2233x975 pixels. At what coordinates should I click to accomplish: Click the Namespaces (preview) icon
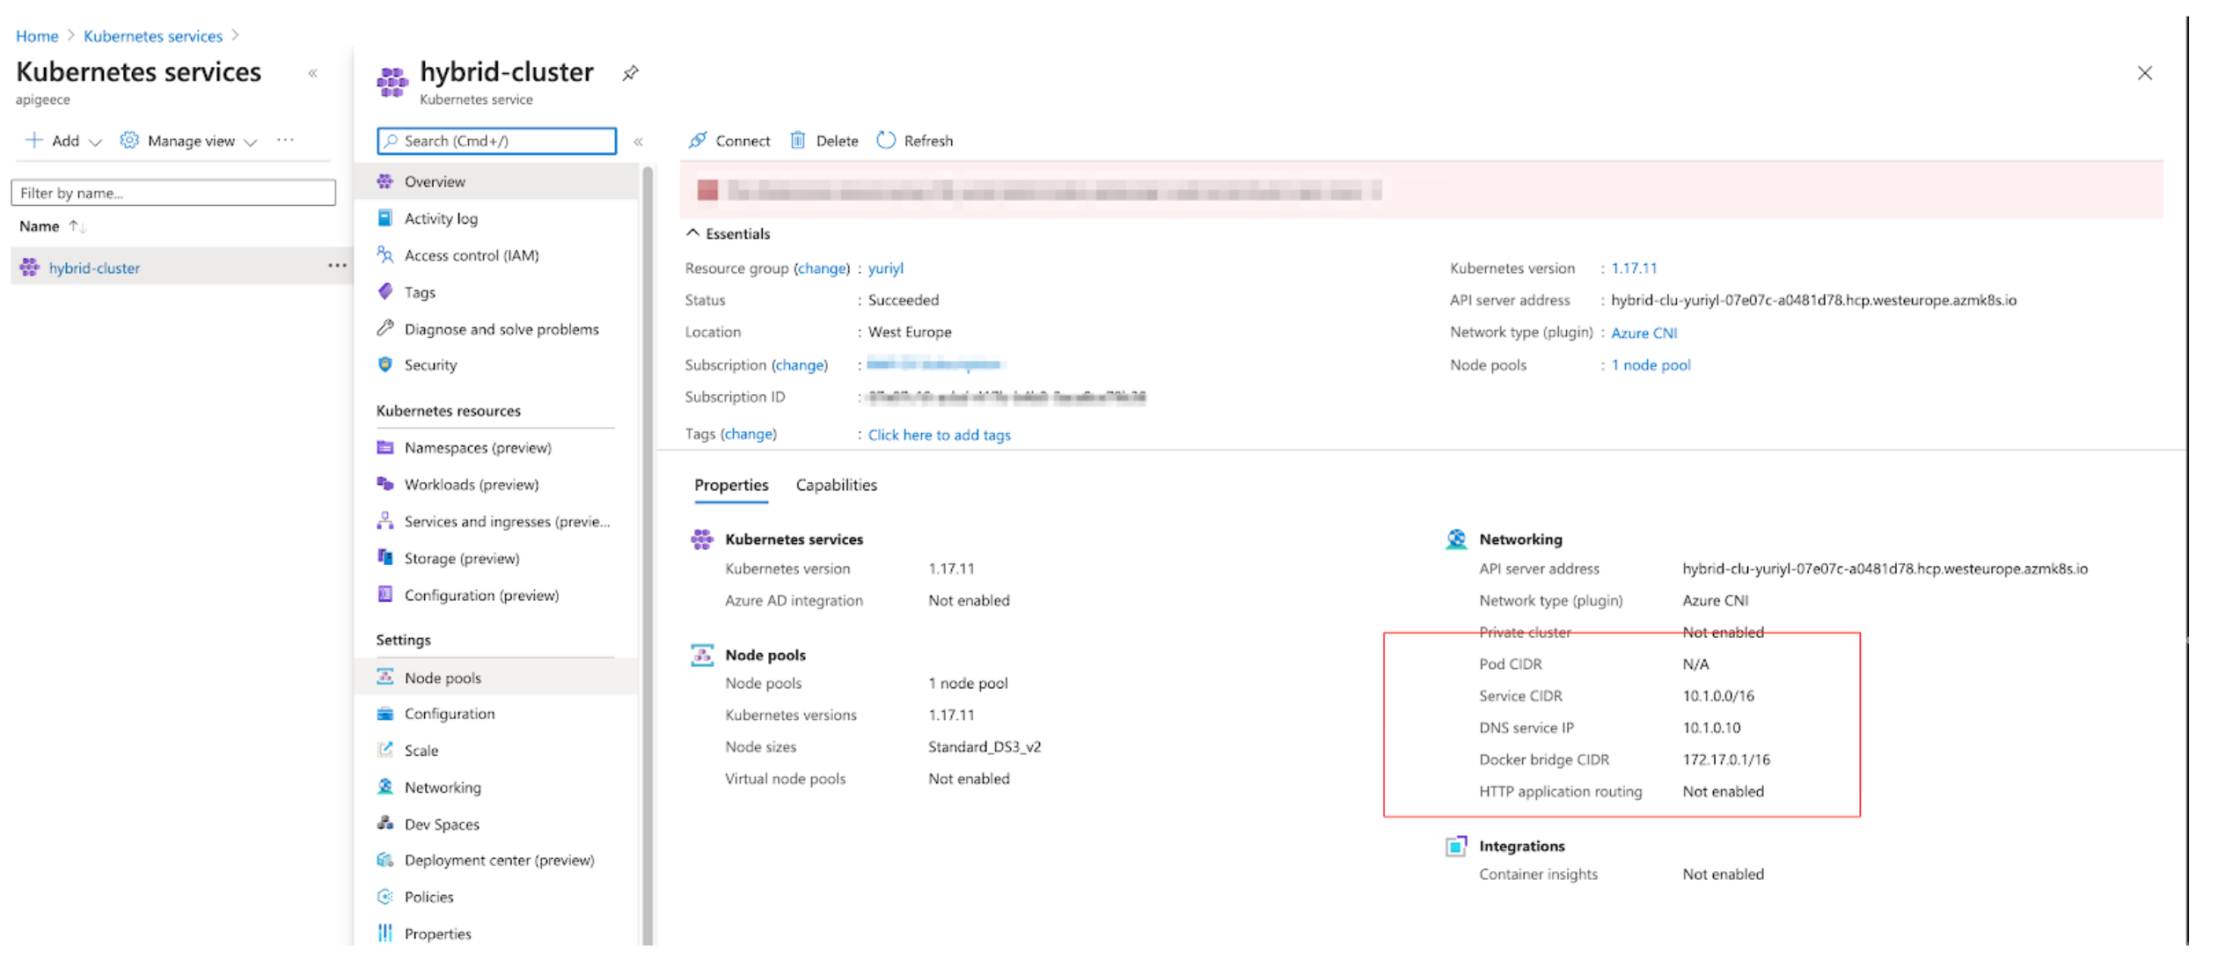(385, 447)
